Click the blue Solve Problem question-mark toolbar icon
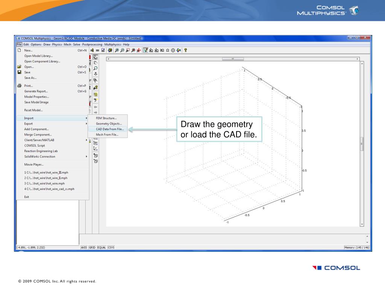The height and width of the screenshot is (289, 385). [x=110, y=50]
